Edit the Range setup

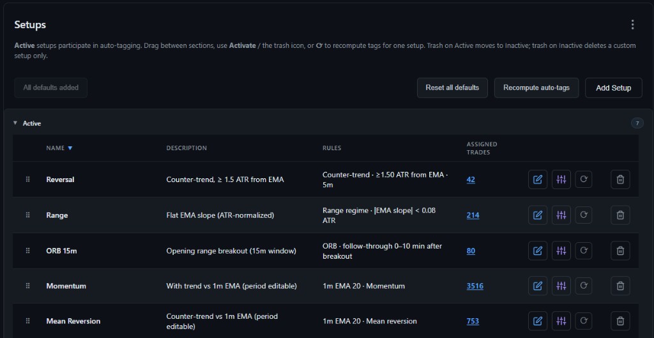coord(538,215)
